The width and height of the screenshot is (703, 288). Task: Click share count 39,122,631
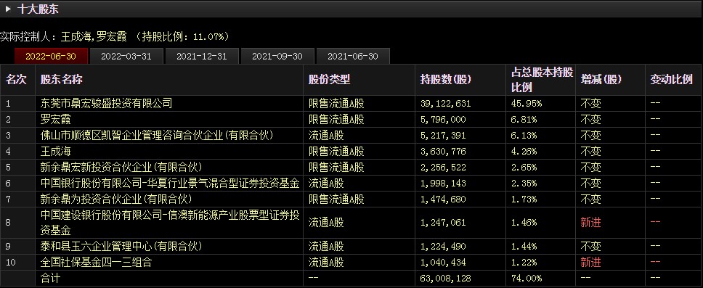446,104
